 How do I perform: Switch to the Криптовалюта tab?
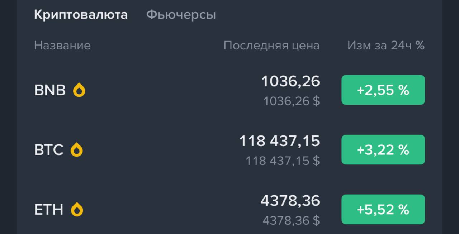81,15
